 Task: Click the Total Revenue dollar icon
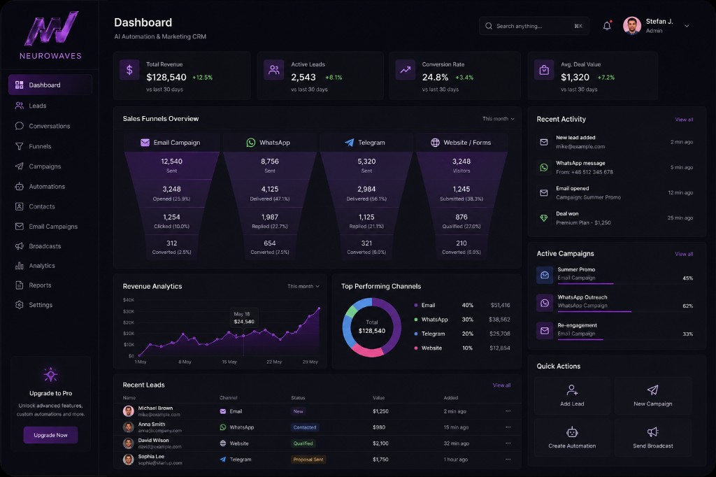tap(129, 70)
